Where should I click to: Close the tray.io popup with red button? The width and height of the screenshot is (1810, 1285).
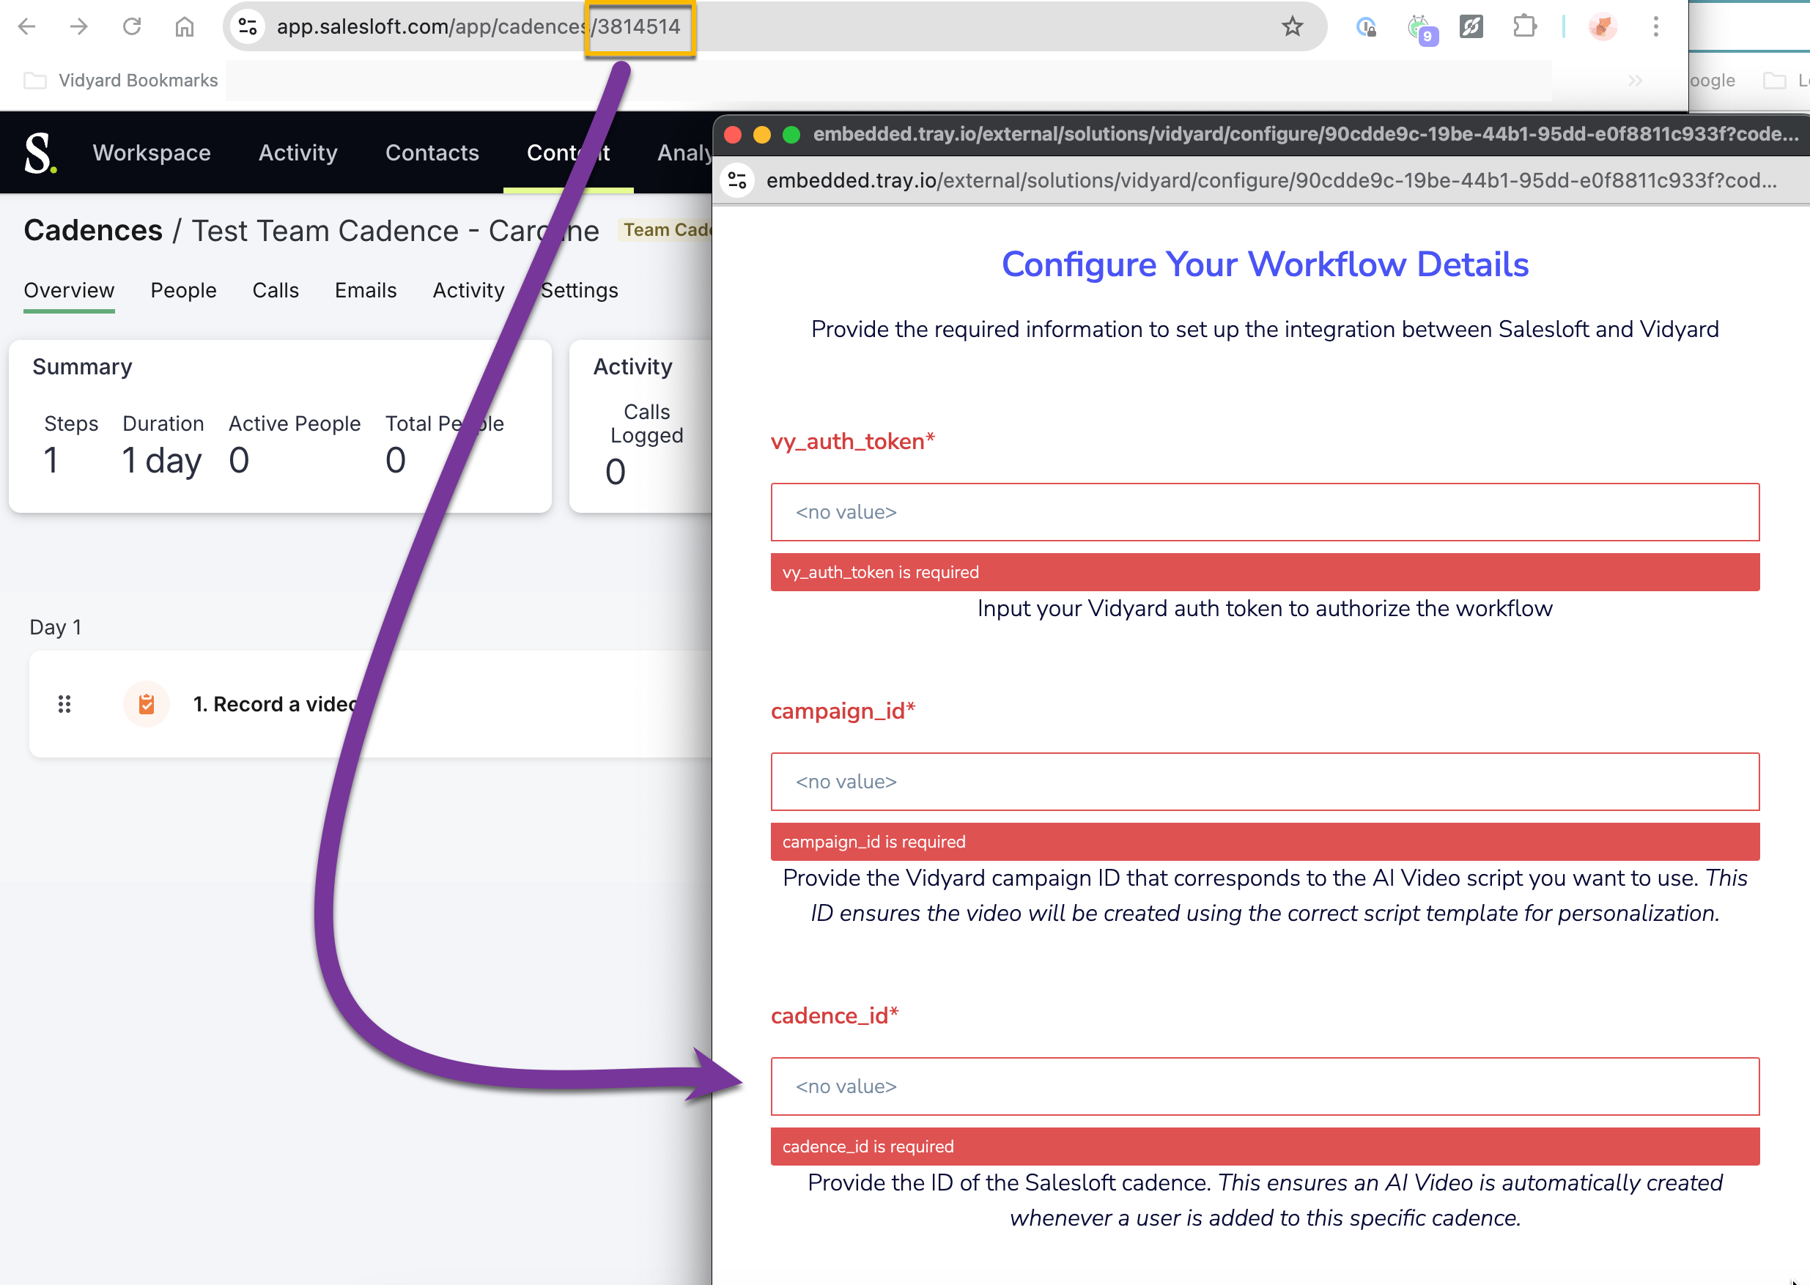coord(733,135)
